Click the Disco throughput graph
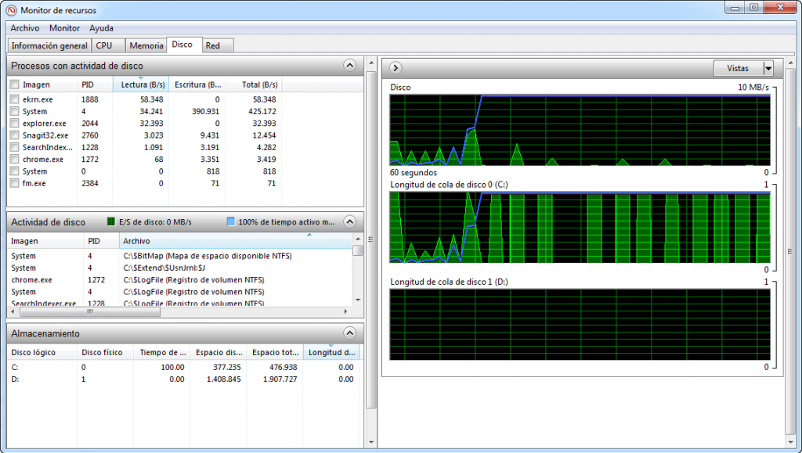This screenshot has width=802, height=453. pos(580,130)
